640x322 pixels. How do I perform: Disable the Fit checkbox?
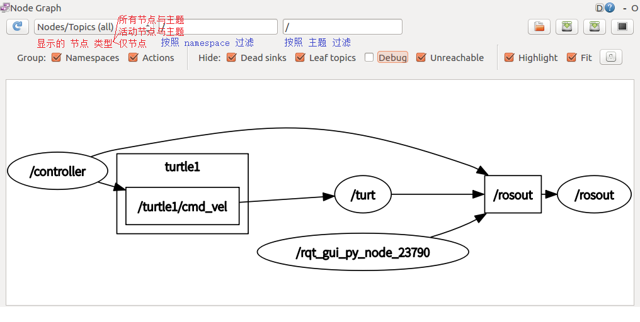click(x=571, y=57)
